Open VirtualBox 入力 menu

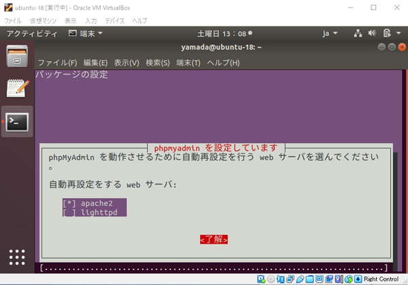click(91, 21)
